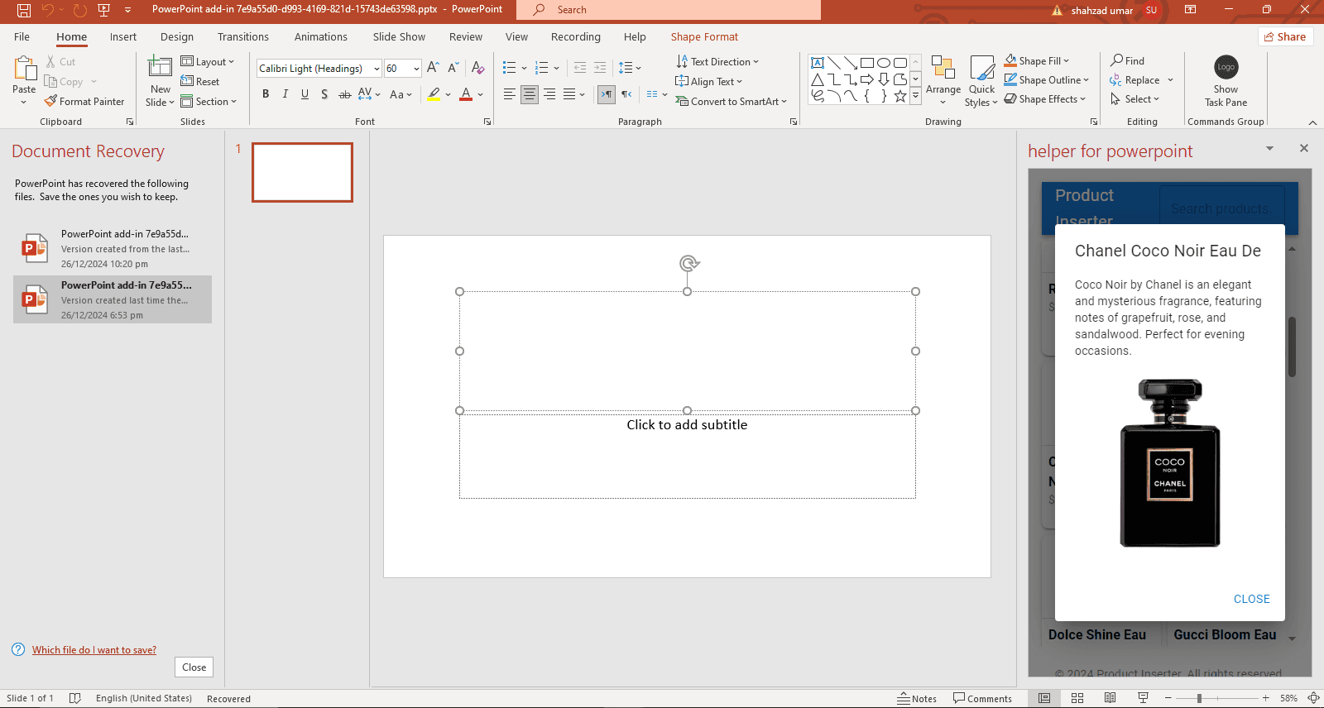
Task: Click the Paste clipboard icon
Action: point(24,69)
